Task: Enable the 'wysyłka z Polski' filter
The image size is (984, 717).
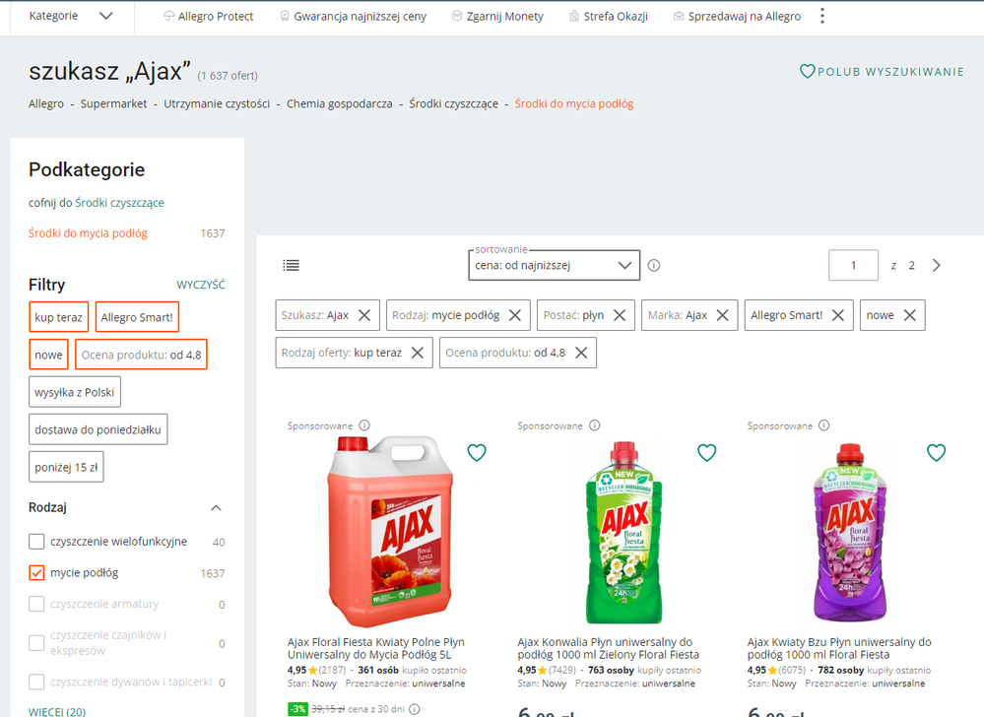Action: click(x=75, y=392)
